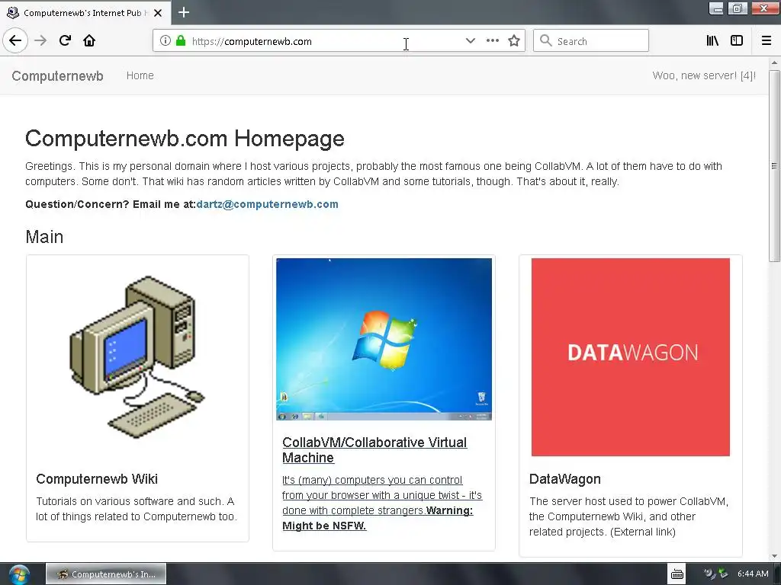Viewport: 781px width, 585px height.
Task: Click the 'Main' section heading
Action: [44, 237]
